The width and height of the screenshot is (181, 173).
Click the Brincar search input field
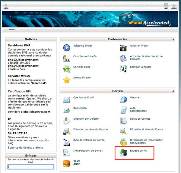31,167
